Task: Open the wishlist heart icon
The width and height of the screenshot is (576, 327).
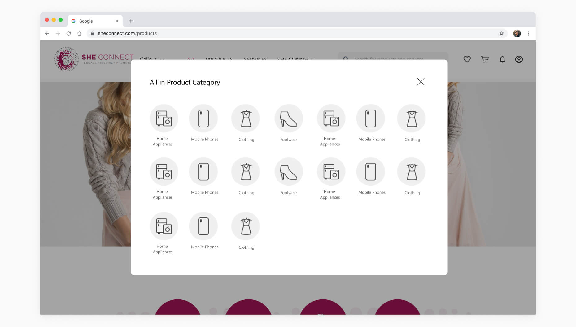Action: point(467,59)
